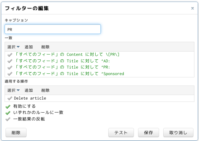Toggle checkmark for the Title ^PR: rule
Image resolution: width=199 pixels, height=141 pixels.
(10, 68)
